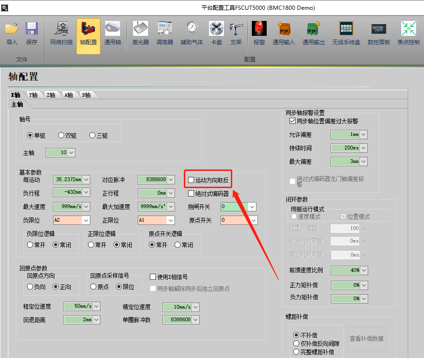
Task: Expand the 负限位 A2 dropdown
Action: pos(86,220)
